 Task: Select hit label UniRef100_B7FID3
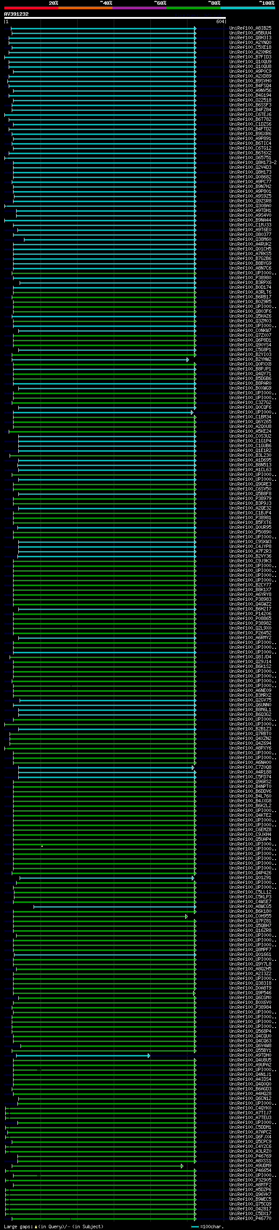coord(250,57)
